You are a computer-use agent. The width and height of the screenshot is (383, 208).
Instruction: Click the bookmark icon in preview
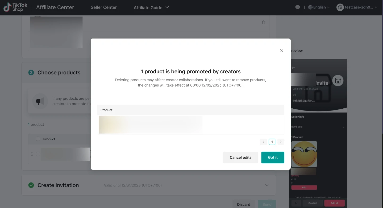pyautogui.click(x=296, y=203)
